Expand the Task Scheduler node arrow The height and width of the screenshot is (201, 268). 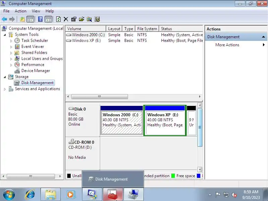(x=11, y=41)
